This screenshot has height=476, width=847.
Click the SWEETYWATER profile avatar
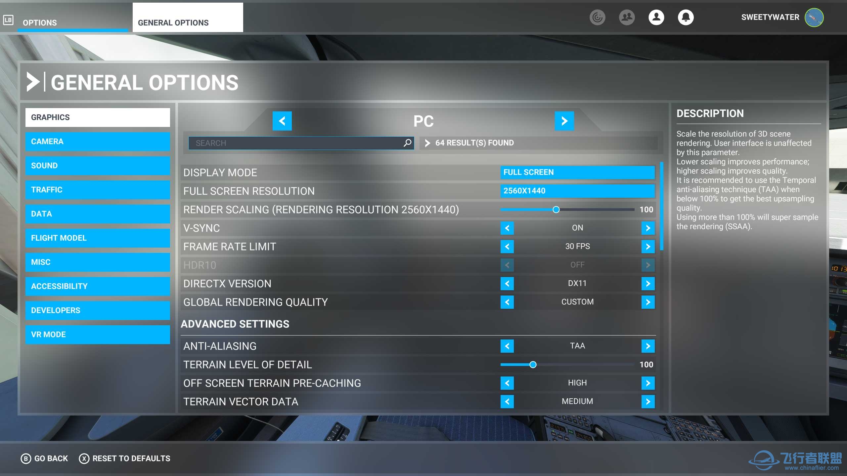(814, 17)
